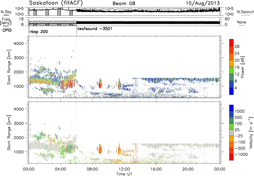
Task: Click the 'Saskatoon (fitACF)' title text
Action: (56, 3)
